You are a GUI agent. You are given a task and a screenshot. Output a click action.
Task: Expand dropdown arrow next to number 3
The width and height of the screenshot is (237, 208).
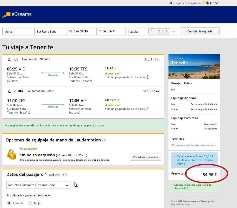pyautogui.click(x=174, y=32)
